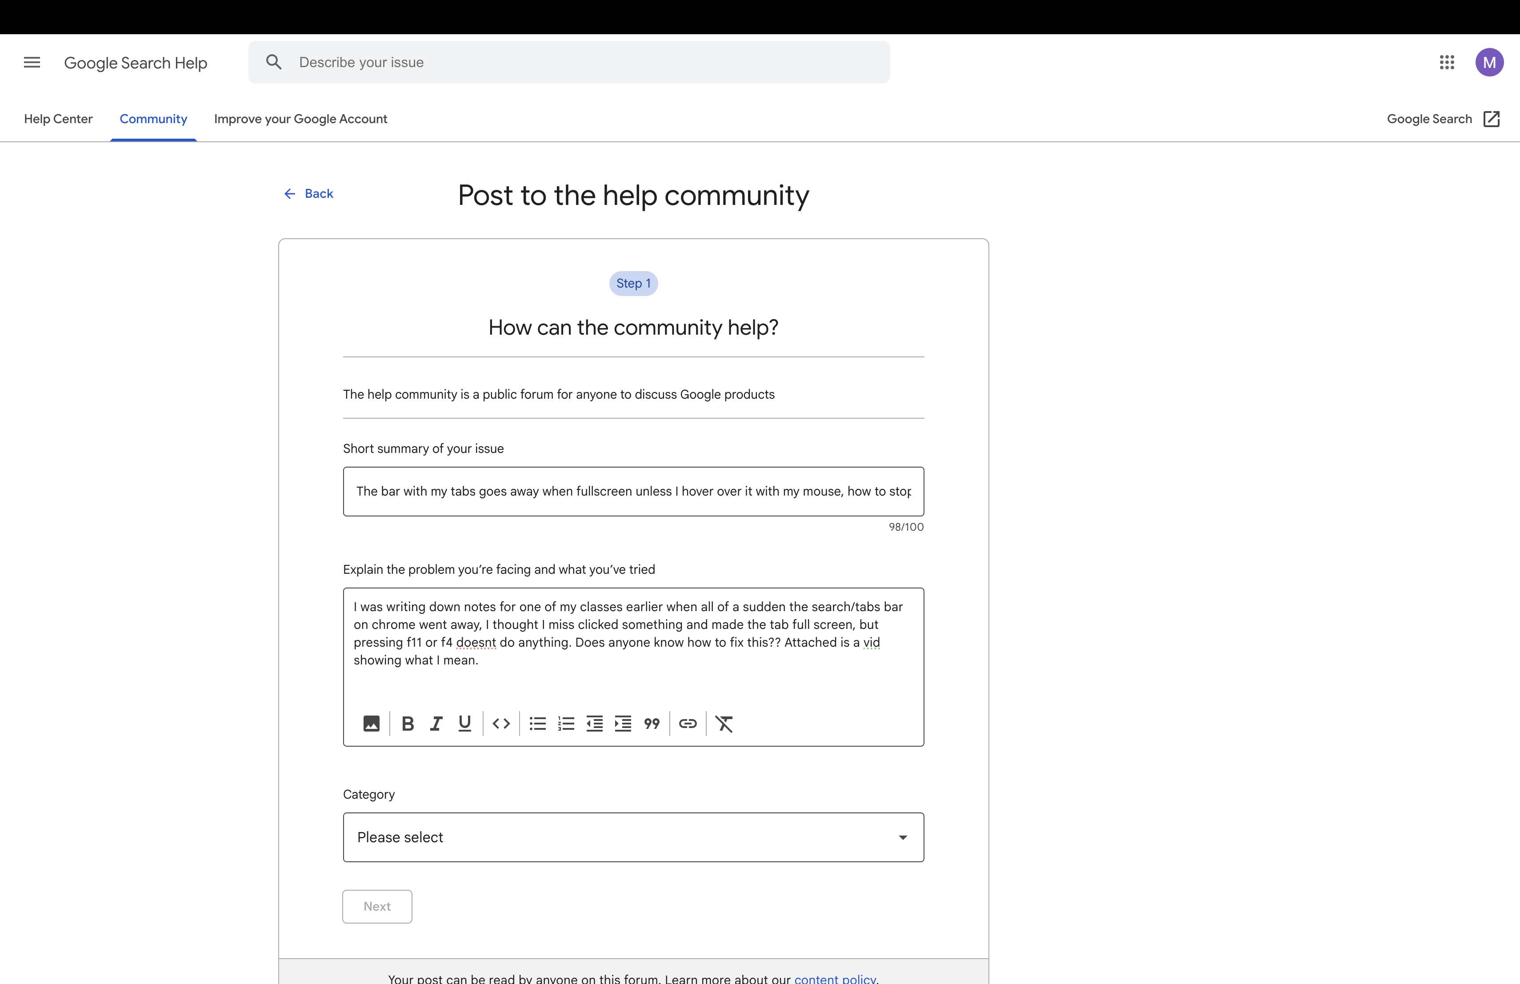The image size is (1520, 984).
Task: Open the Google apps grid
Action: (1447, 63)
